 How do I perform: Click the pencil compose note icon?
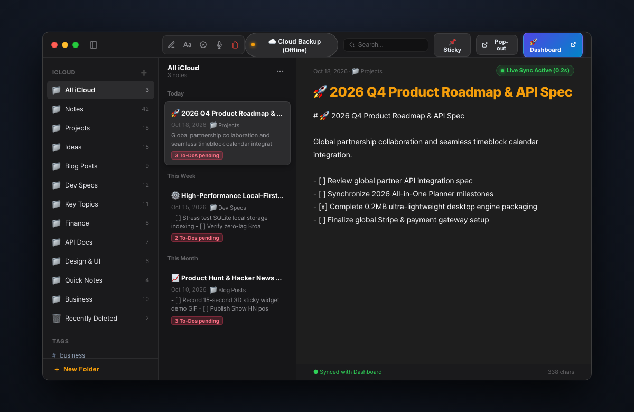tap(171, 45)
